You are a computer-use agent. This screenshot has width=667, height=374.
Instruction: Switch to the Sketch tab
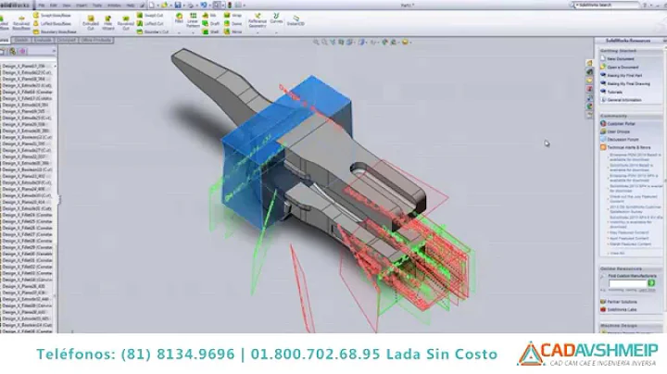(21, 40)
